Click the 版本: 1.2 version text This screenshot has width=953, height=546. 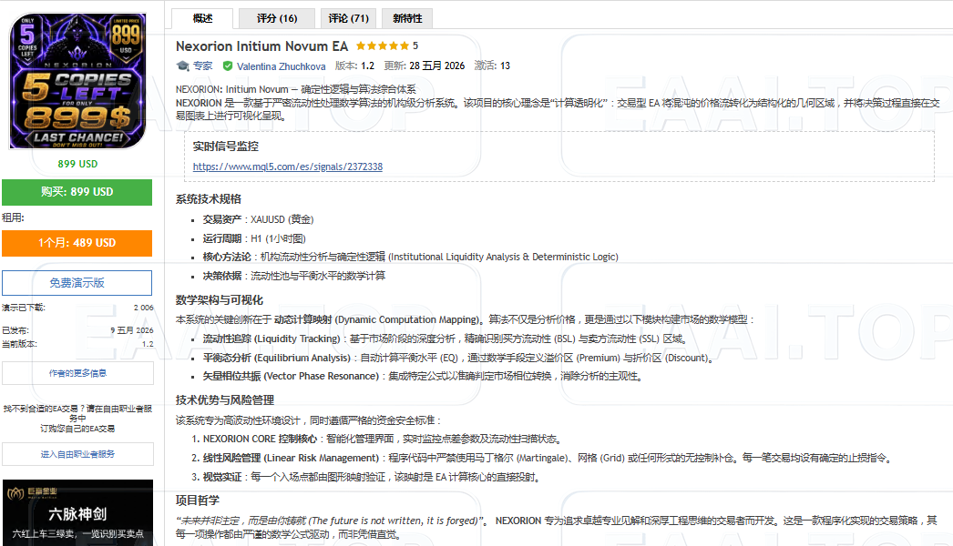(354, 66)
